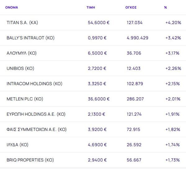Click the +4,20% change for TITAN
This screenshot has width=186, height=169.
(173, 23)
